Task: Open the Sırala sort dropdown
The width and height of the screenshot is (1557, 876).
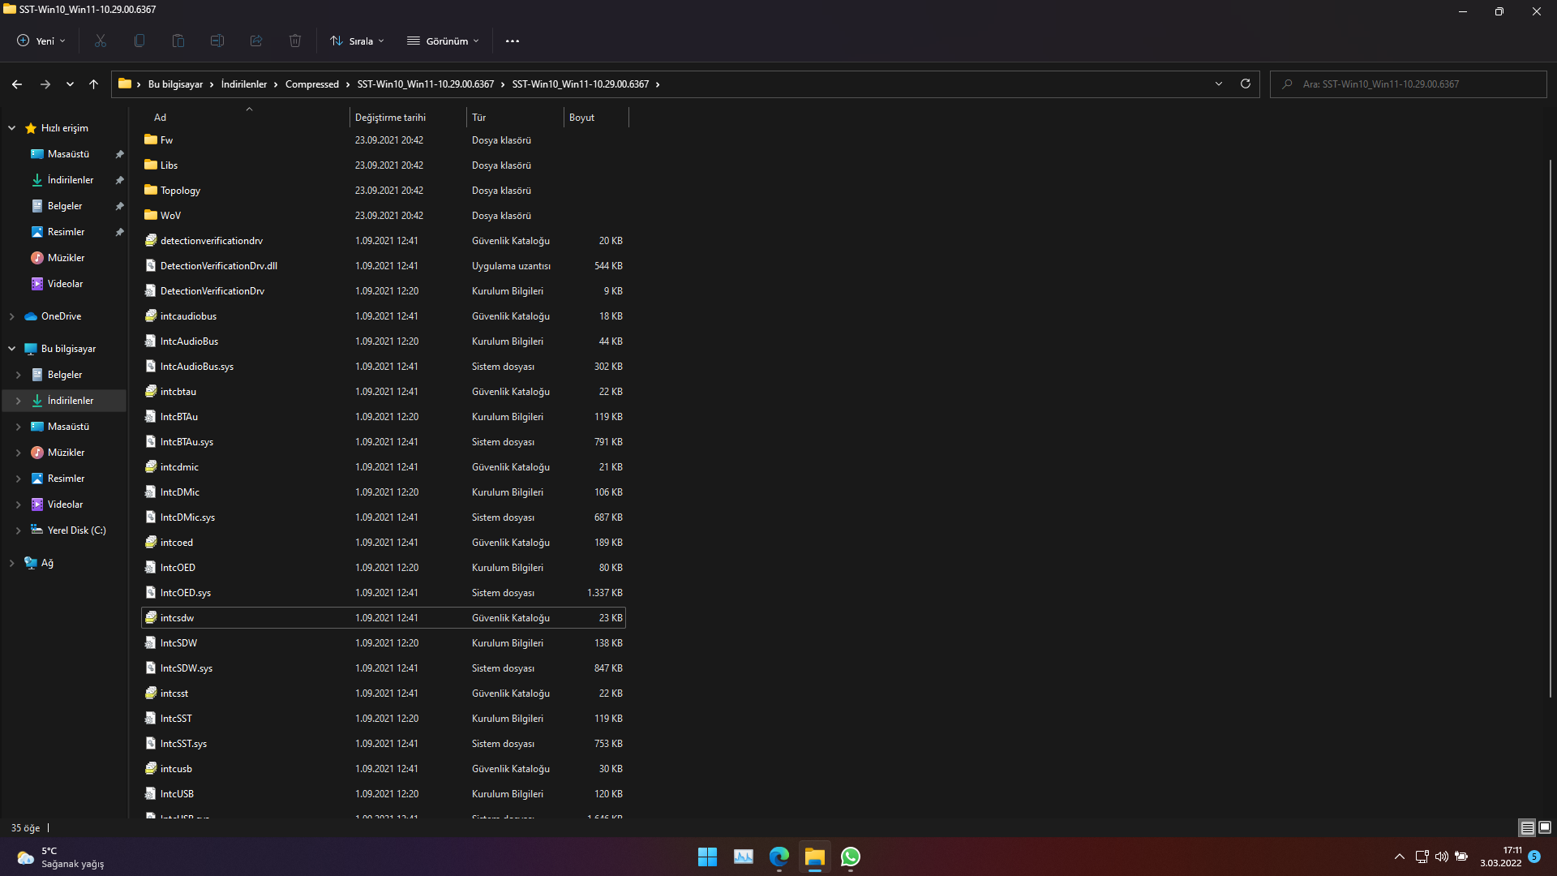Action: [358, 41]
